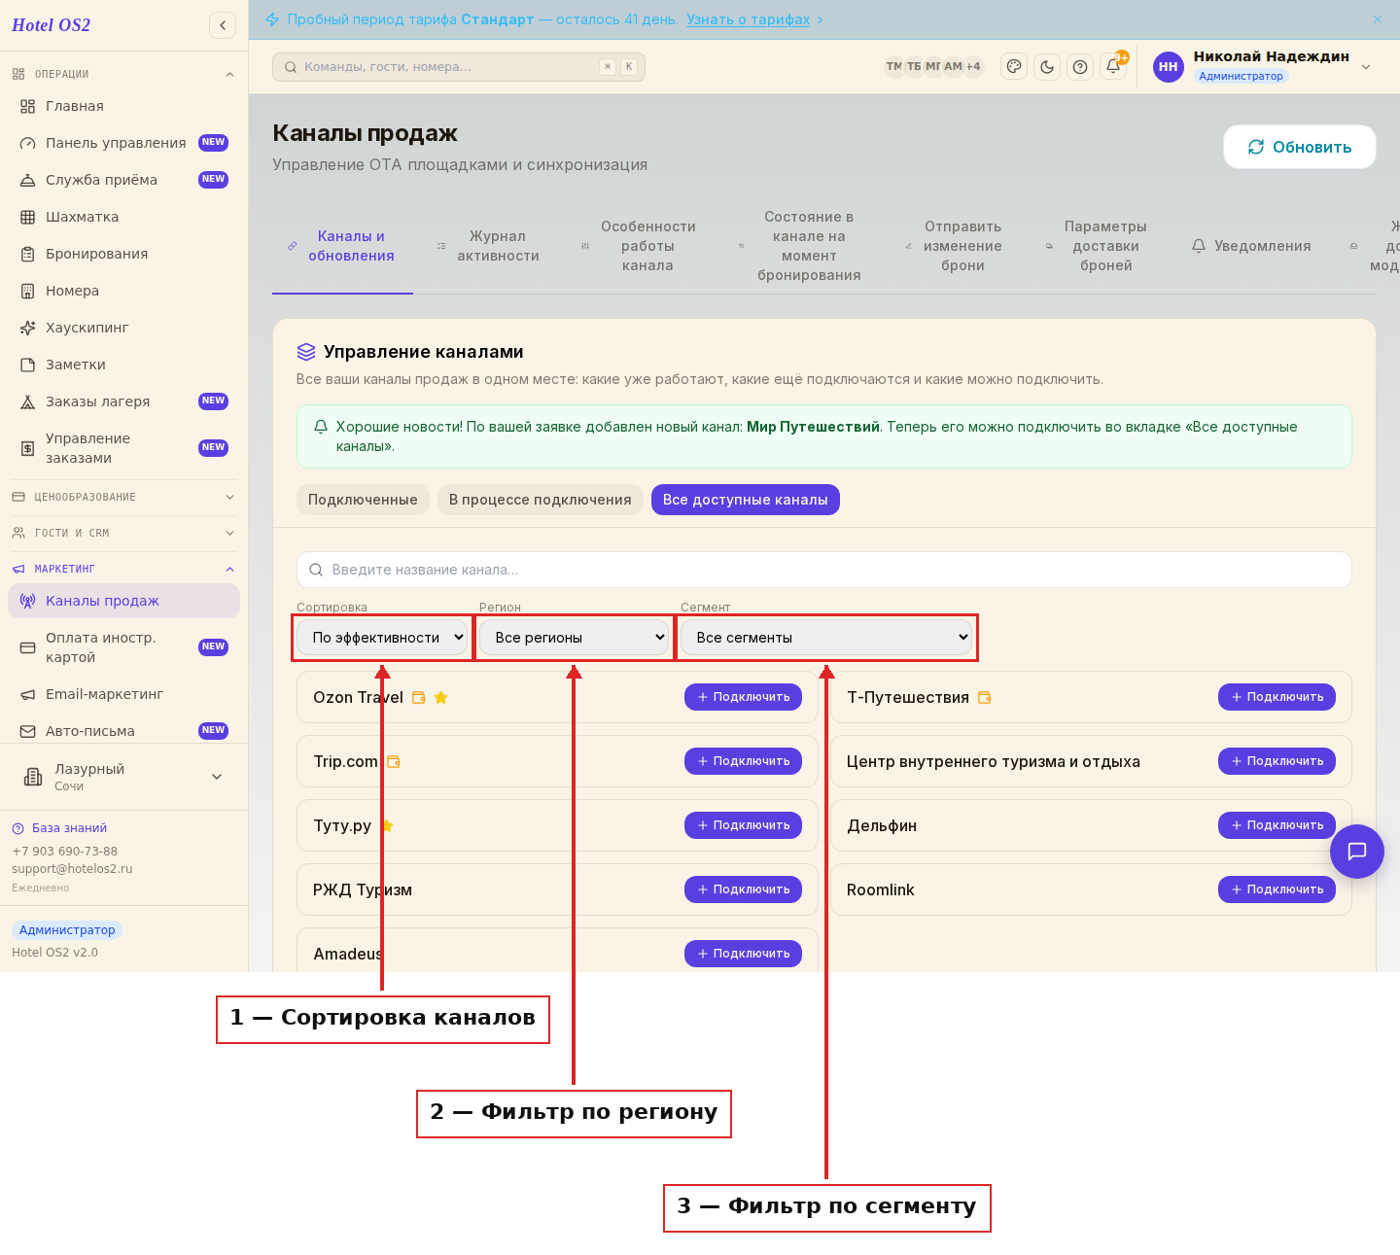Select Каналы продаж in the sidebar

pyautogui.click(x=123, y=601)
